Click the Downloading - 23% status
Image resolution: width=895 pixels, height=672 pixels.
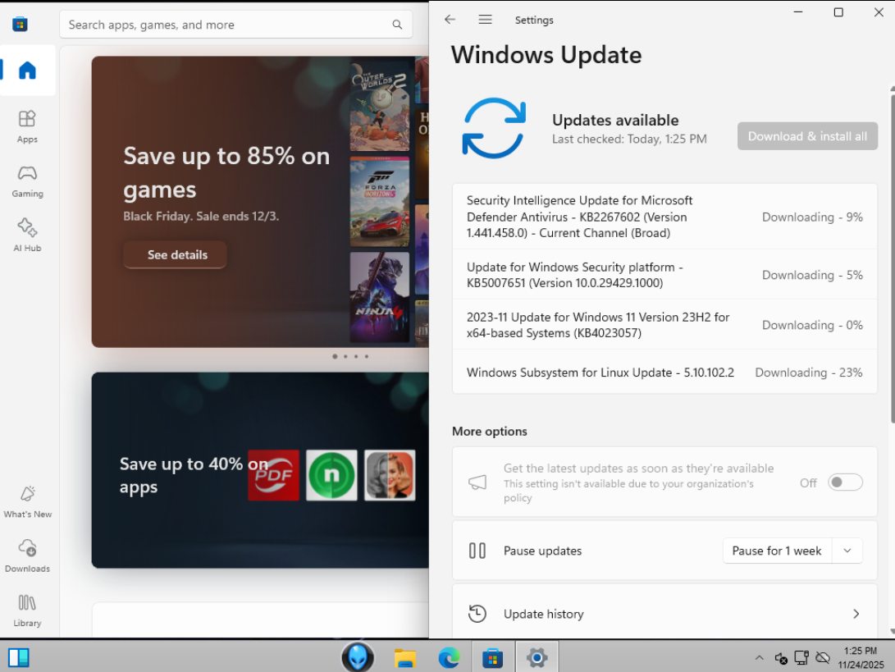[808, 373]
